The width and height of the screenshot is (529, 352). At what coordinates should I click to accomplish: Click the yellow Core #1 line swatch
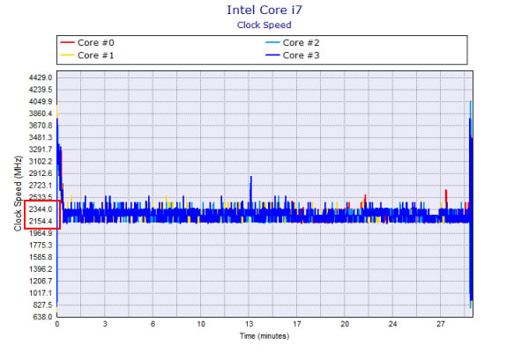click(x=67, y=55)
